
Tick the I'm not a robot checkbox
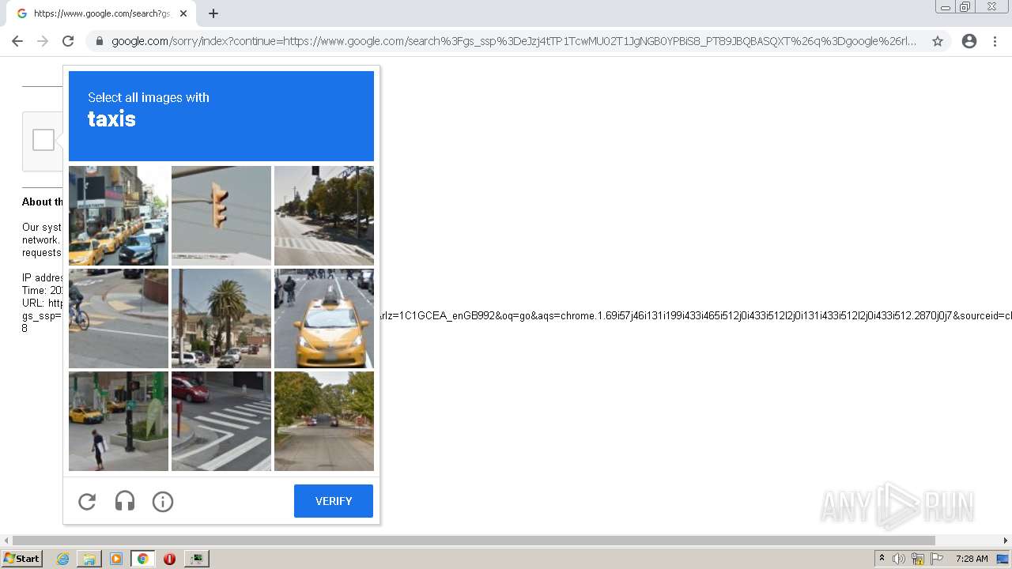43,140
